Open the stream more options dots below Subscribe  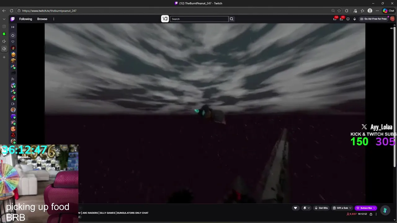pyautogui.click(x=376, y=214)
